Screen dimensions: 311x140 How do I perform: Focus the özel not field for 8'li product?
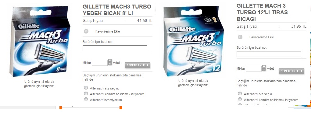[x=115, y=48]
